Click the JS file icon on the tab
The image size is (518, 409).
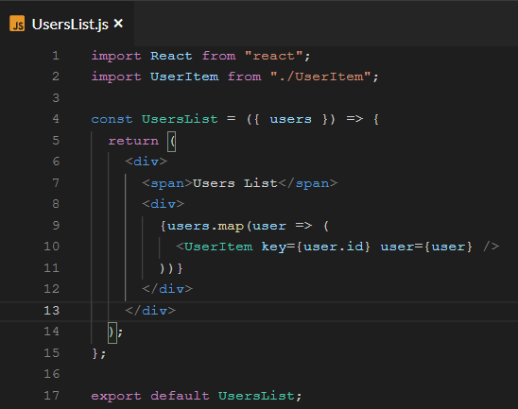17,24
